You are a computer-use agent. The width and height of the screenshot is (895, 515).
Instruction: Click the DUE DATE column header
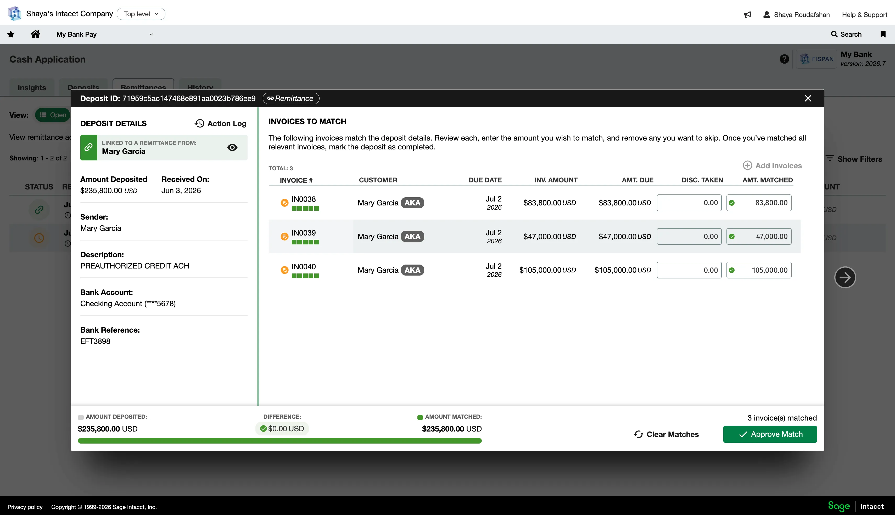pos(485,180)
